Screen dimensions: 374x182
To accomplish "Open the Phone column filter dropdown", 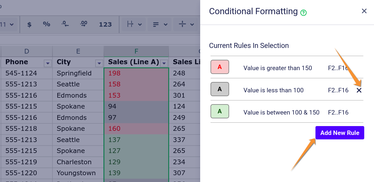I will (48, 63).
